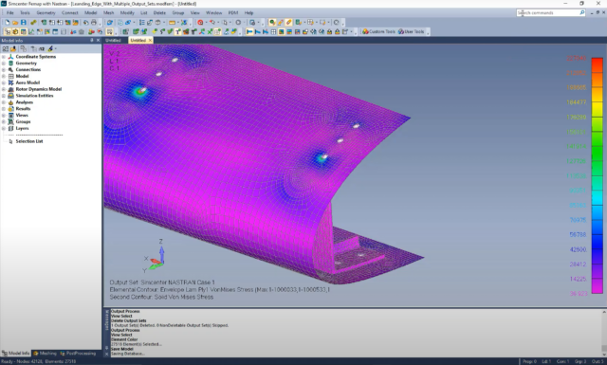Open dropdown beside Model Info paintbrush icon
This screenshot has height=365, width=607.
[56, 48]
